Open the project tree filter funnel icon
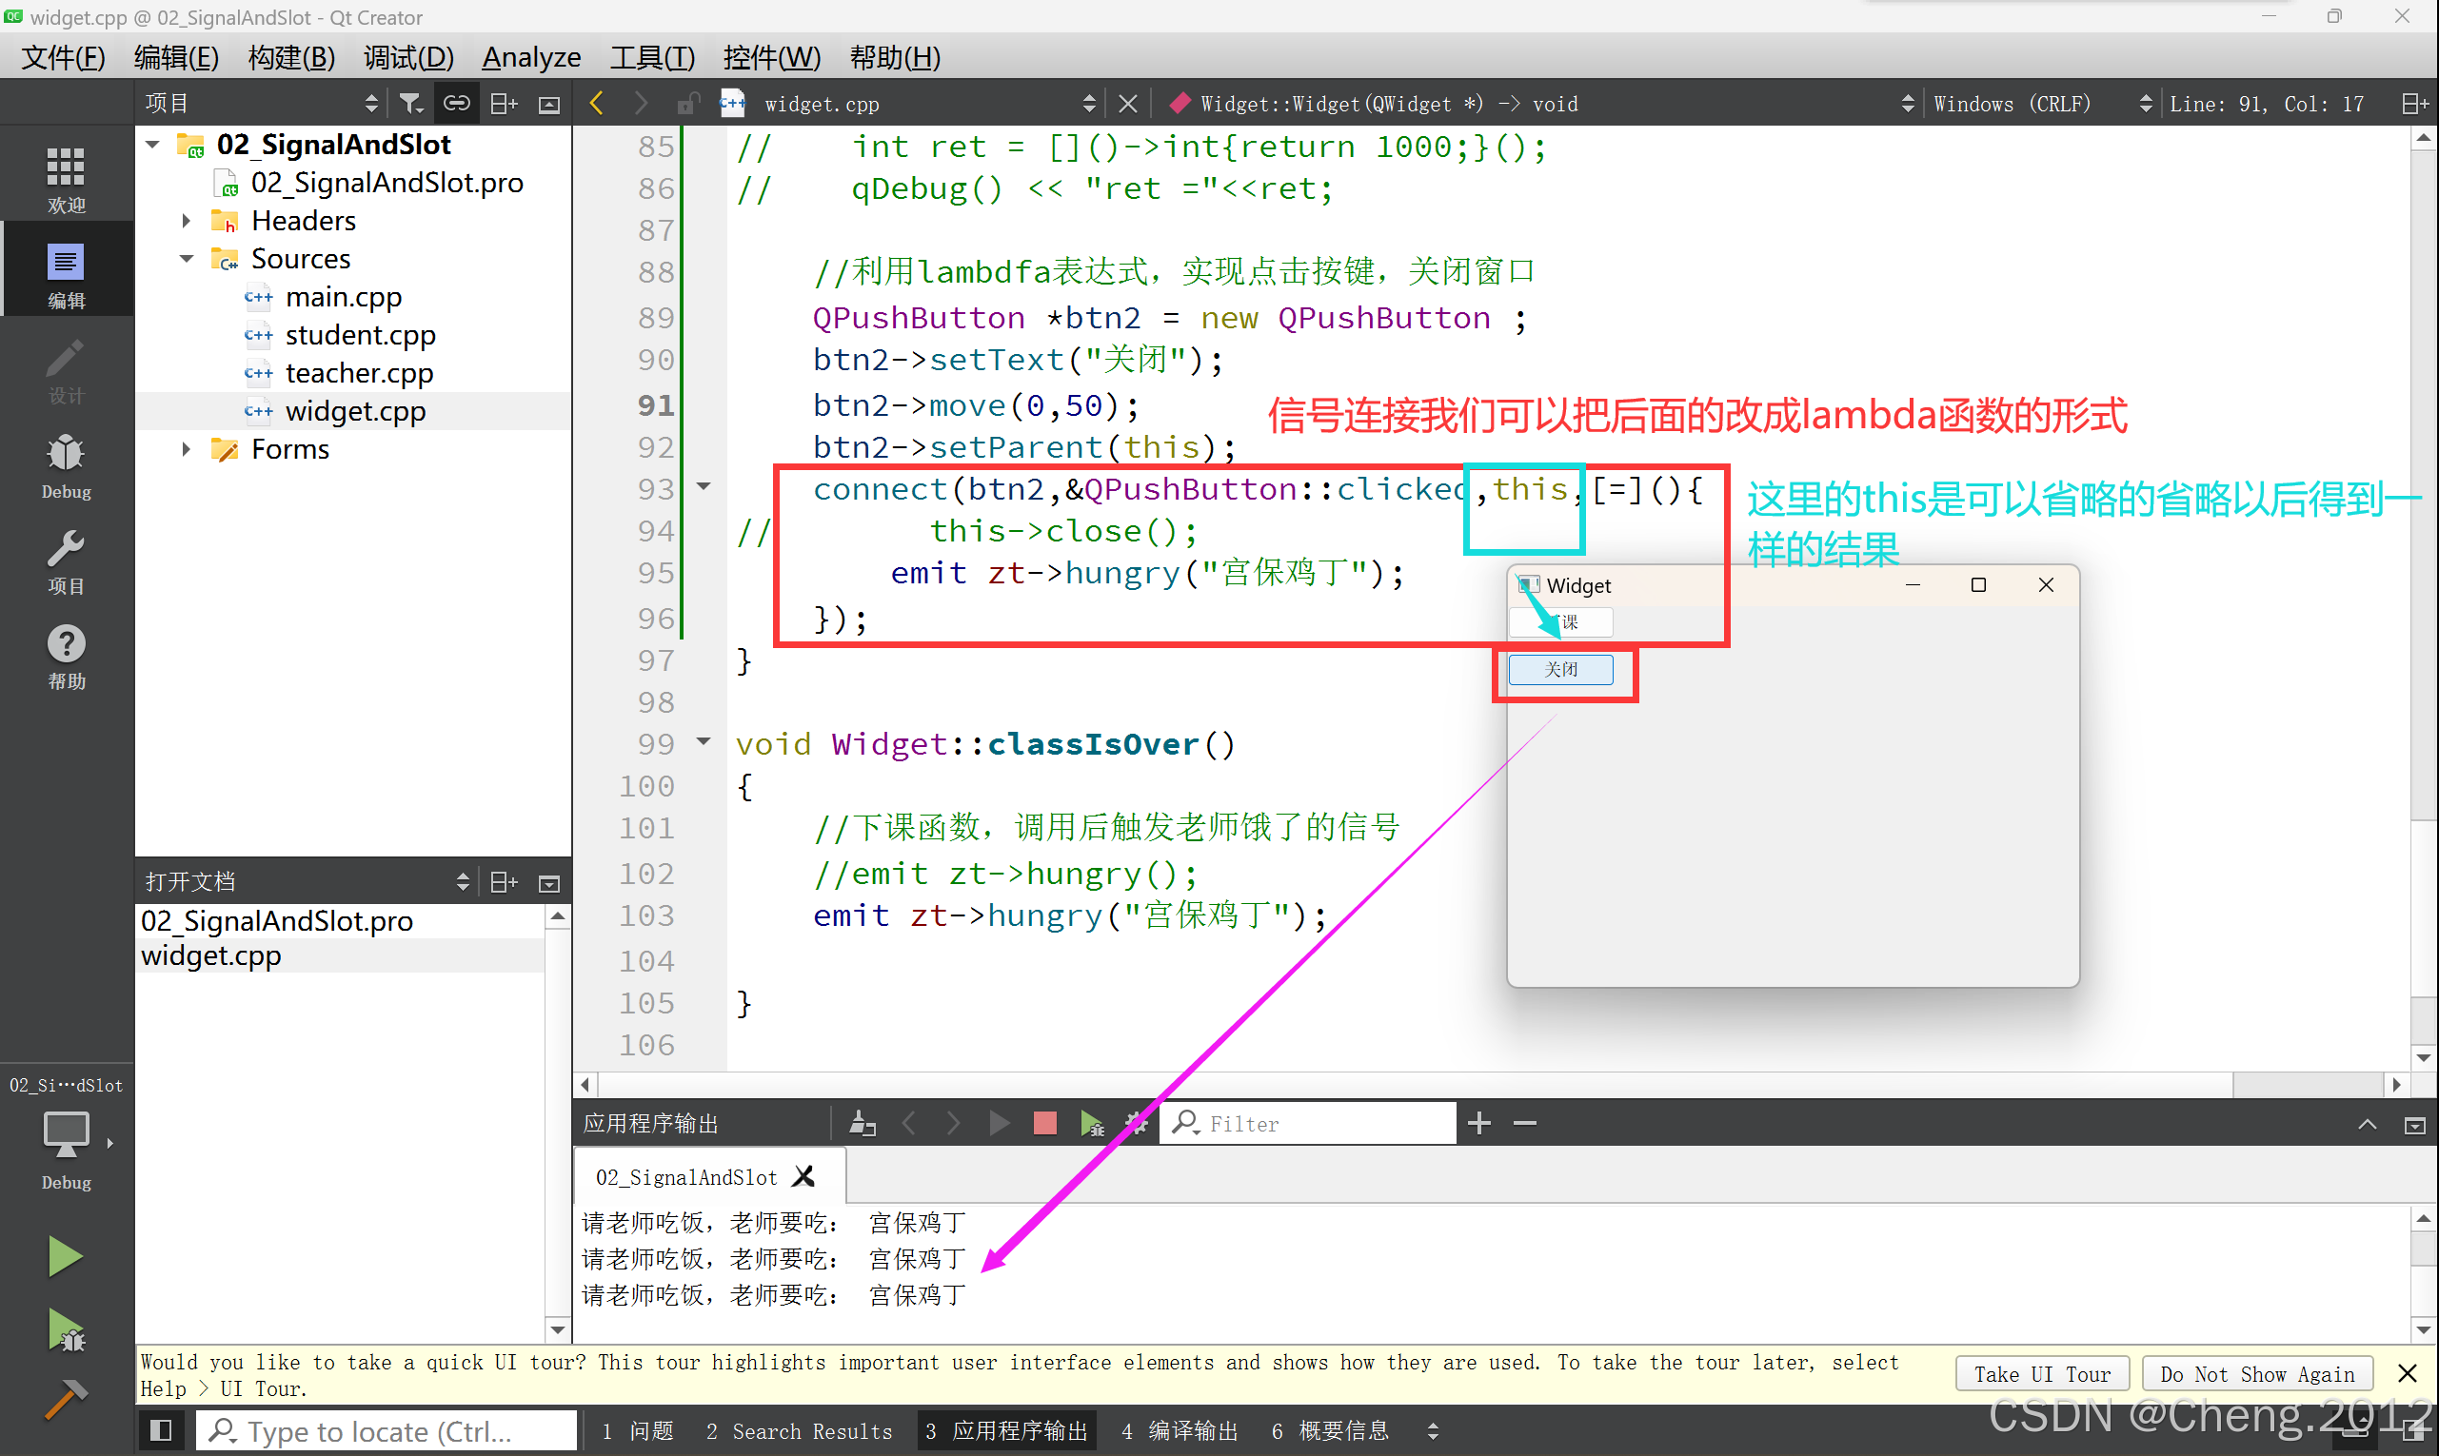Viewport: 2439px width, 1456px height. [410, 102]
